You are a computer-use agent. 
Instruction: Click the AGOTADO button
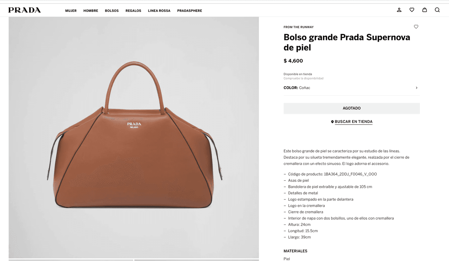(351, 108)
